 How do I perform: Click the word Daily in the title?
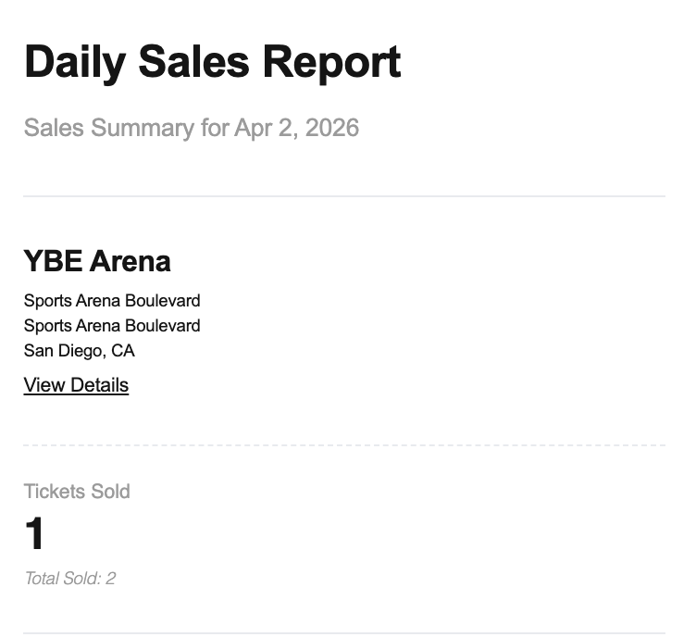click(x=75, y=62)
